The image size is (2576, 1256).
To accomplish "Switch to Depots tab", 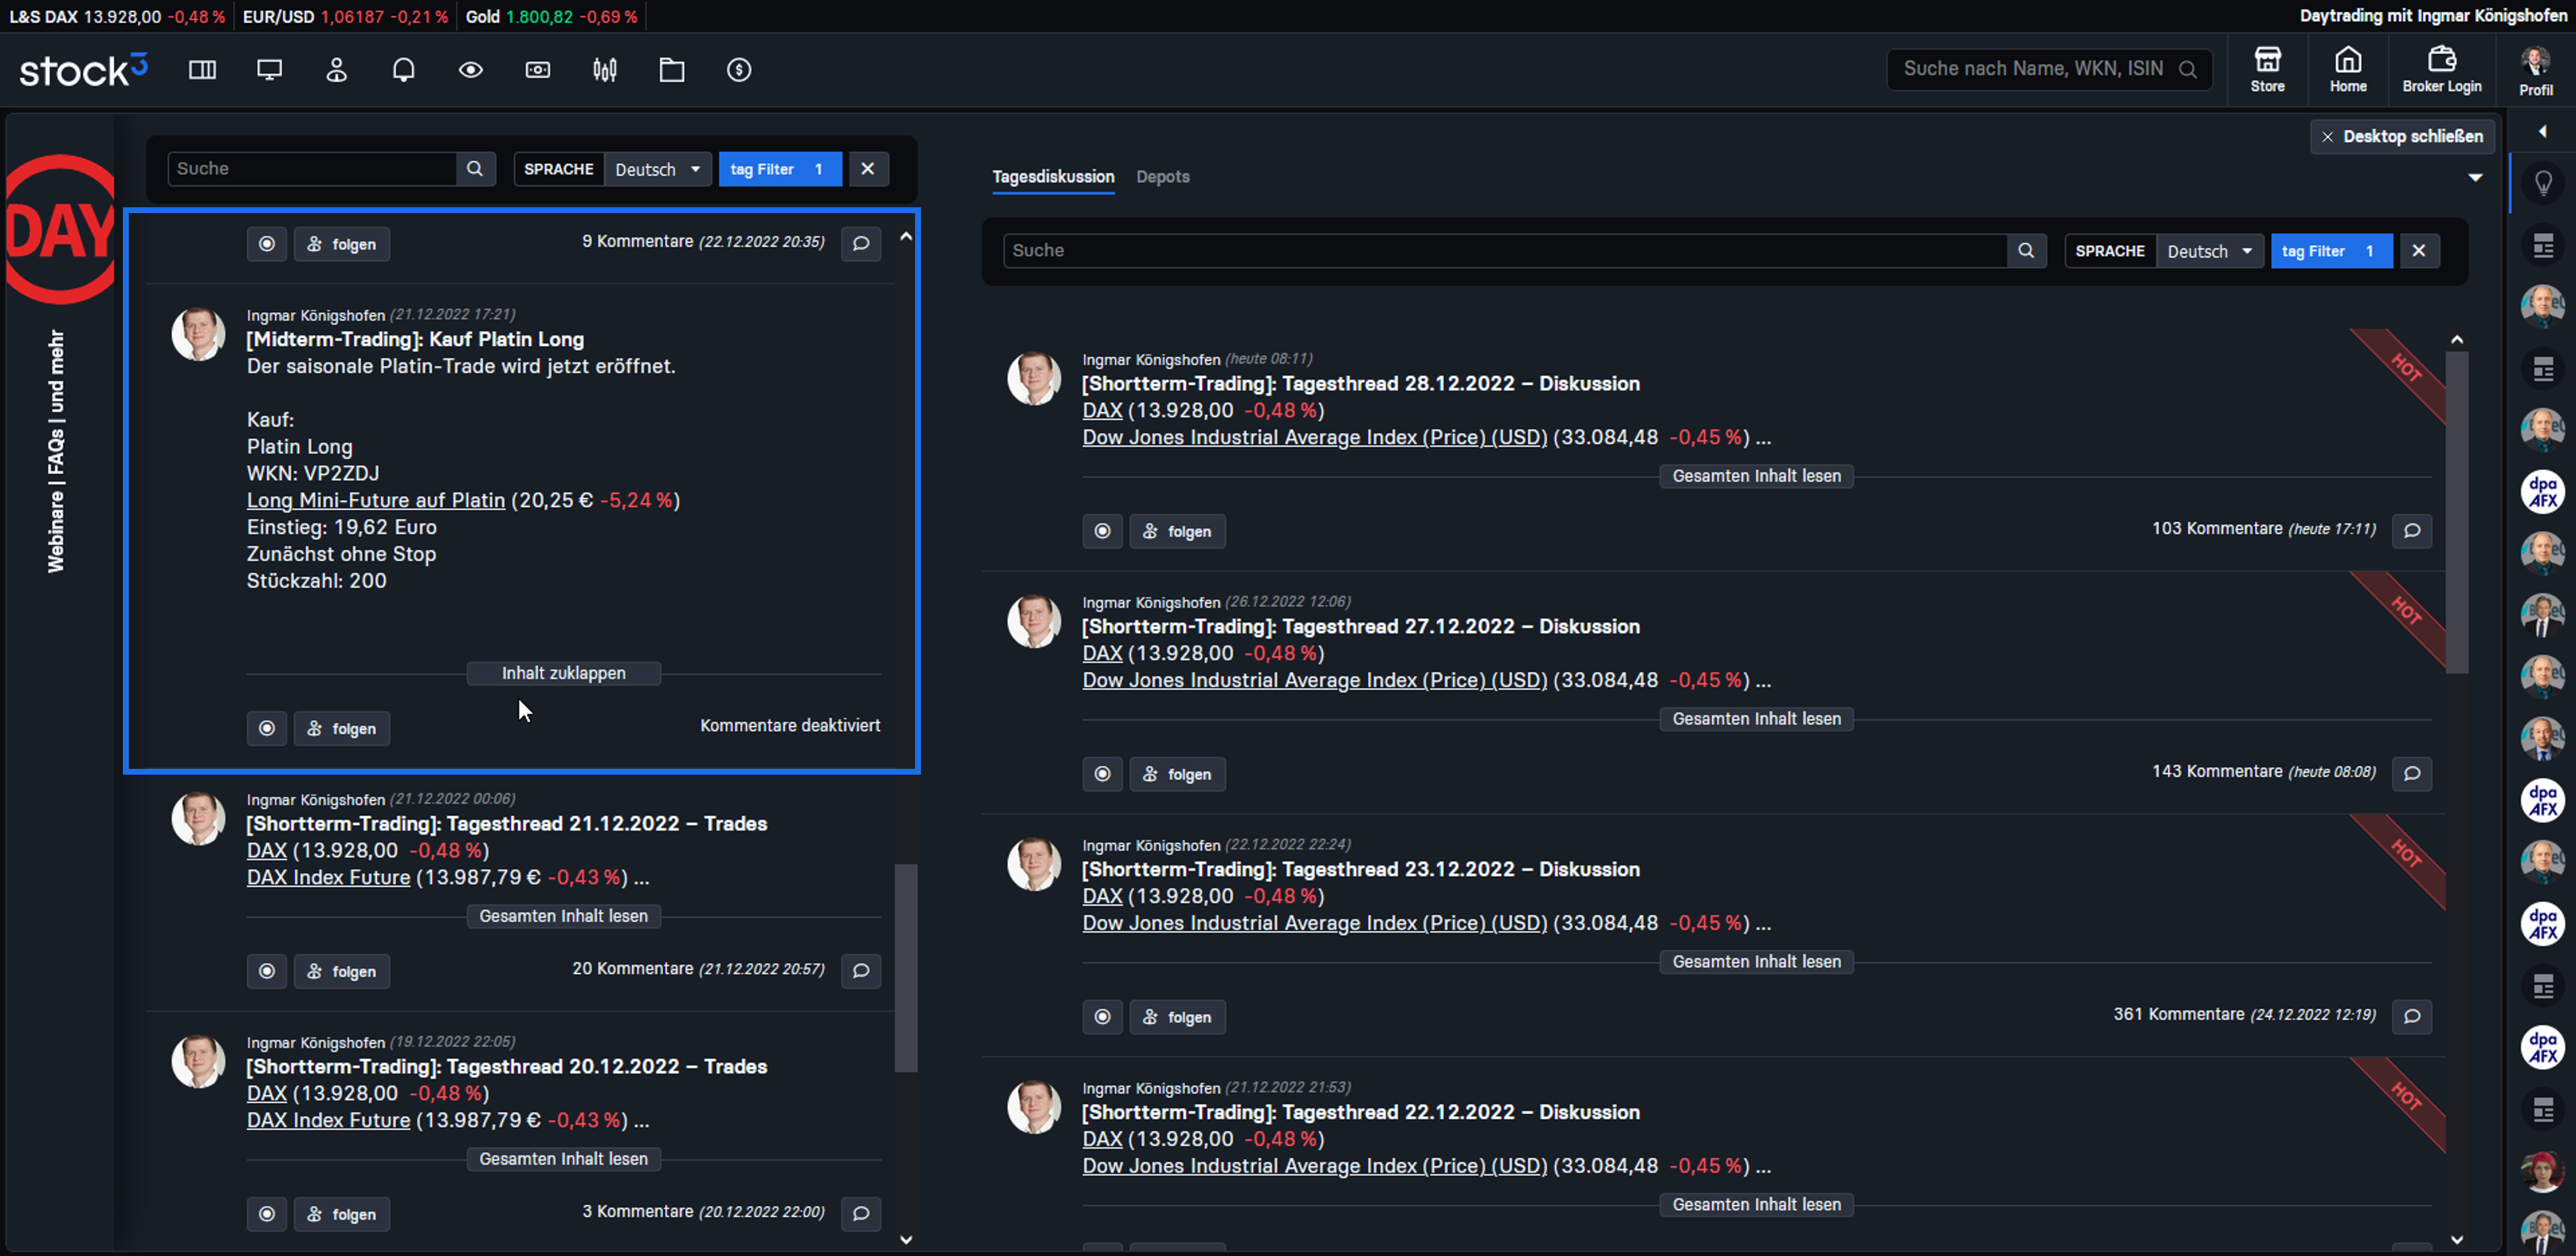I will tap(1163, 177).
